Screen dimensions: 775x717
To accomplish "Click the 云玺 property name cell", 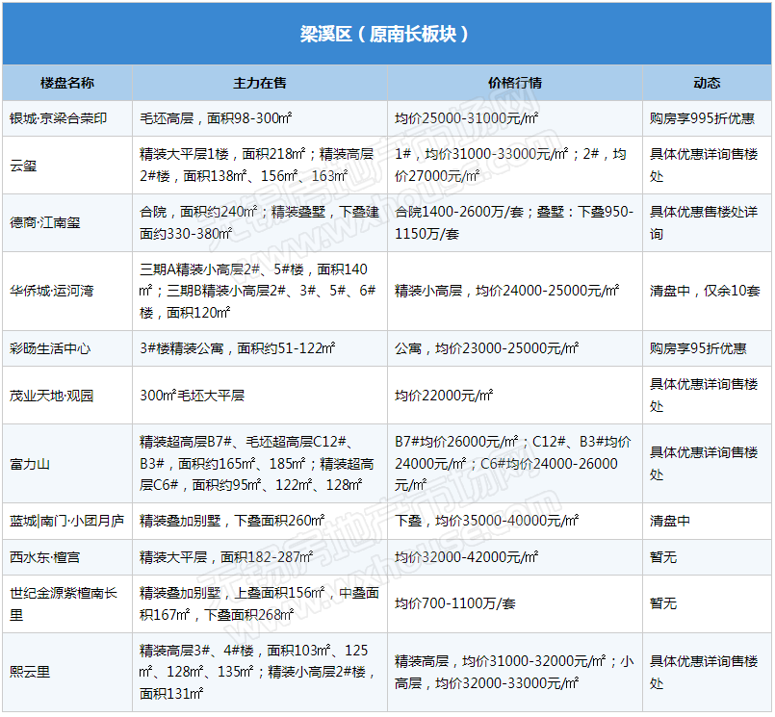I will click(23, 166).
